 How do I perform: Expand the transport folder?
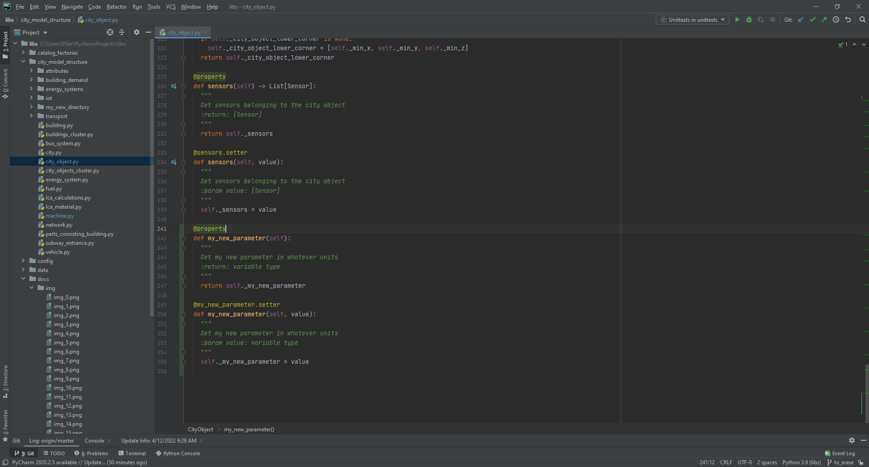point(31,116)
